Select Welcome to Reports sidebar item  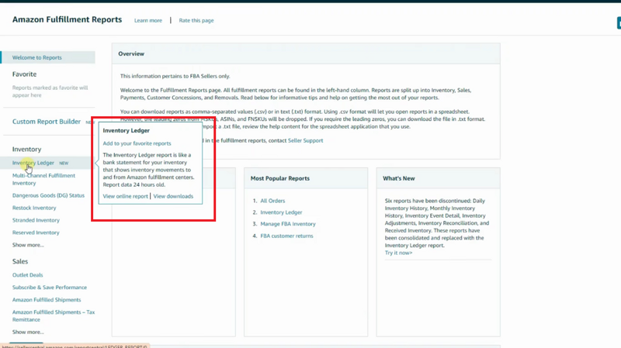[48, 57]
